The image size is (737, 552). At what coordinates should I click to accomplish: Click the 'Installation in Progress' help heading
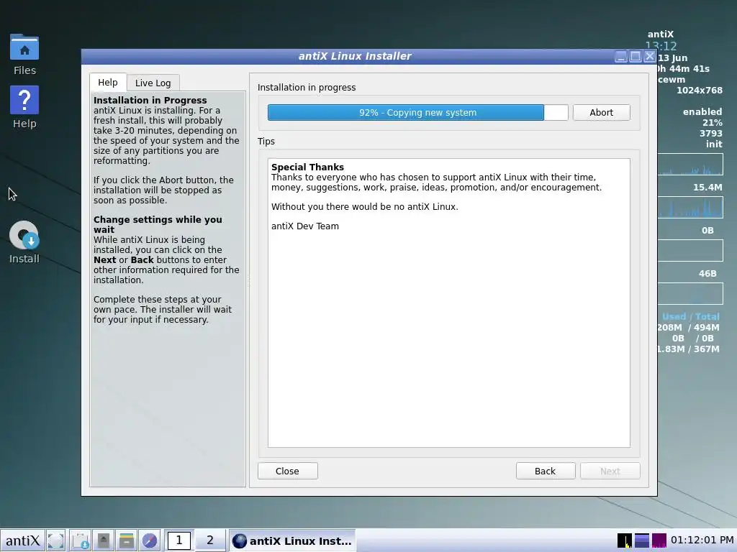[x=150, y=101]
